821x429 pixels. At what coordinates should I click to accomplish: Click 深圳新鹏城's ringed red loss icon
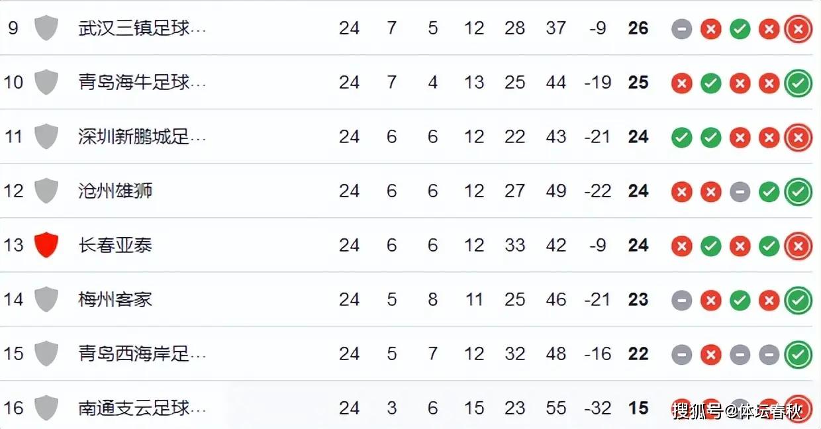(798, 138)
